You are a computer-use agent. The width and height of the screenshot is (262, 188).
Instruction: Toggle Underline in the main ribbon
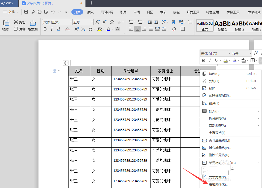click(x=58, y=29)
